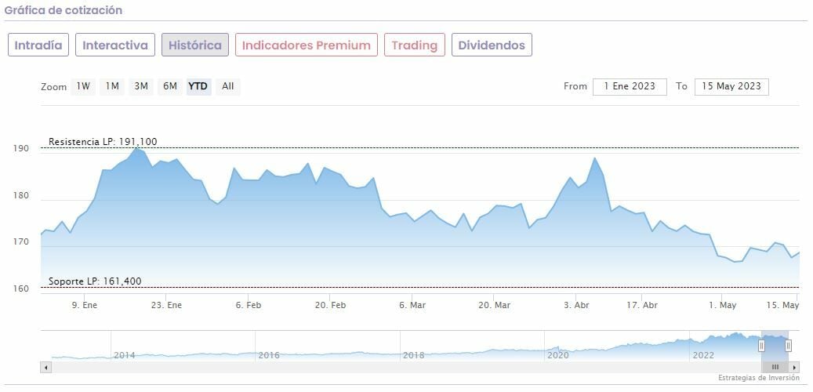Click the navigator scroll right arrow
813x392 pixels.
click(794, 367)
